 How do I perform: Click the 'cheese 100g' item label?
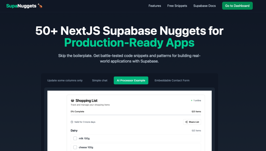pos(86,147)
